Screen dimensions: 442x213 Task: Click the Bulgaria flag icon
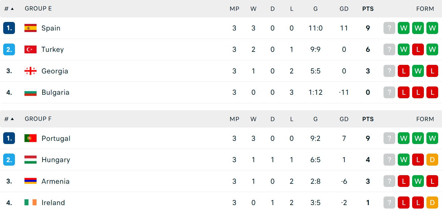(31, 93)
